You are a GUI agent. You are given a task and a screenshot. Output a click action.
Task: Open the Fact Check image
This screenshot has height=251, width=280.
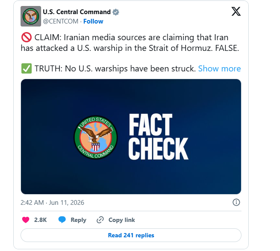pos(131,137)
